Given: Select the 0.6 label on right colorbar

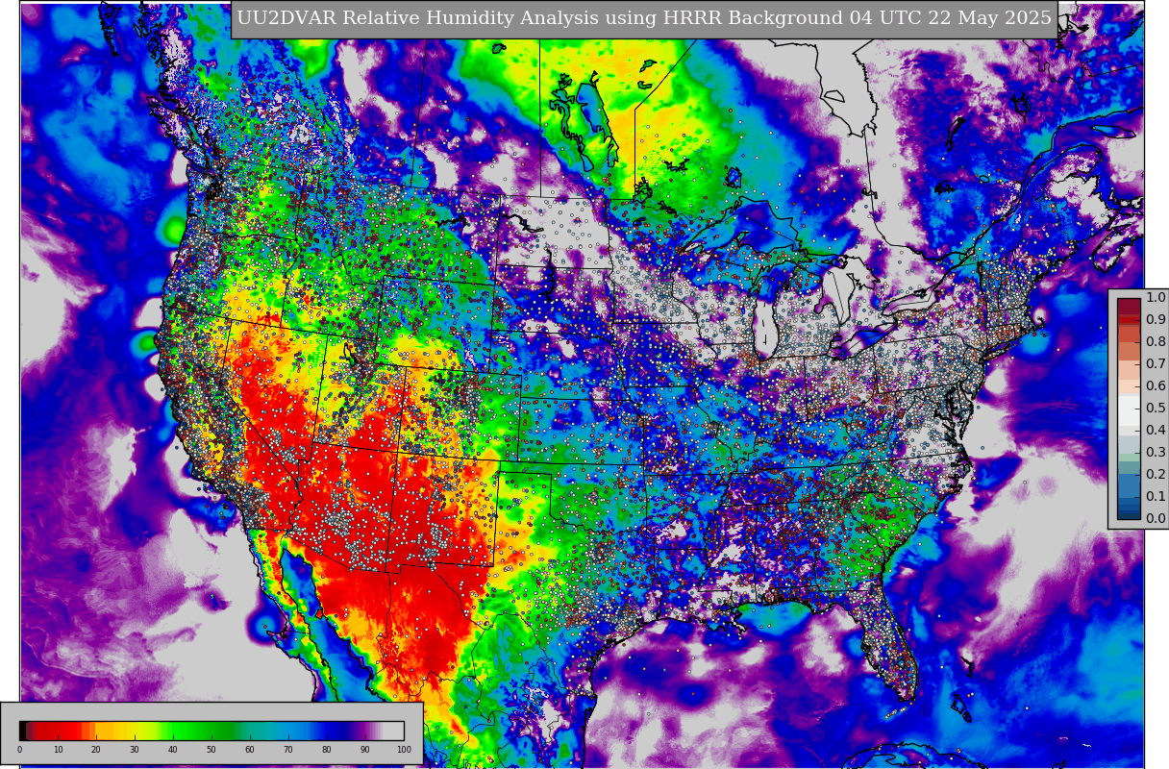Looking at the screenshot, I should (1156, 386).
